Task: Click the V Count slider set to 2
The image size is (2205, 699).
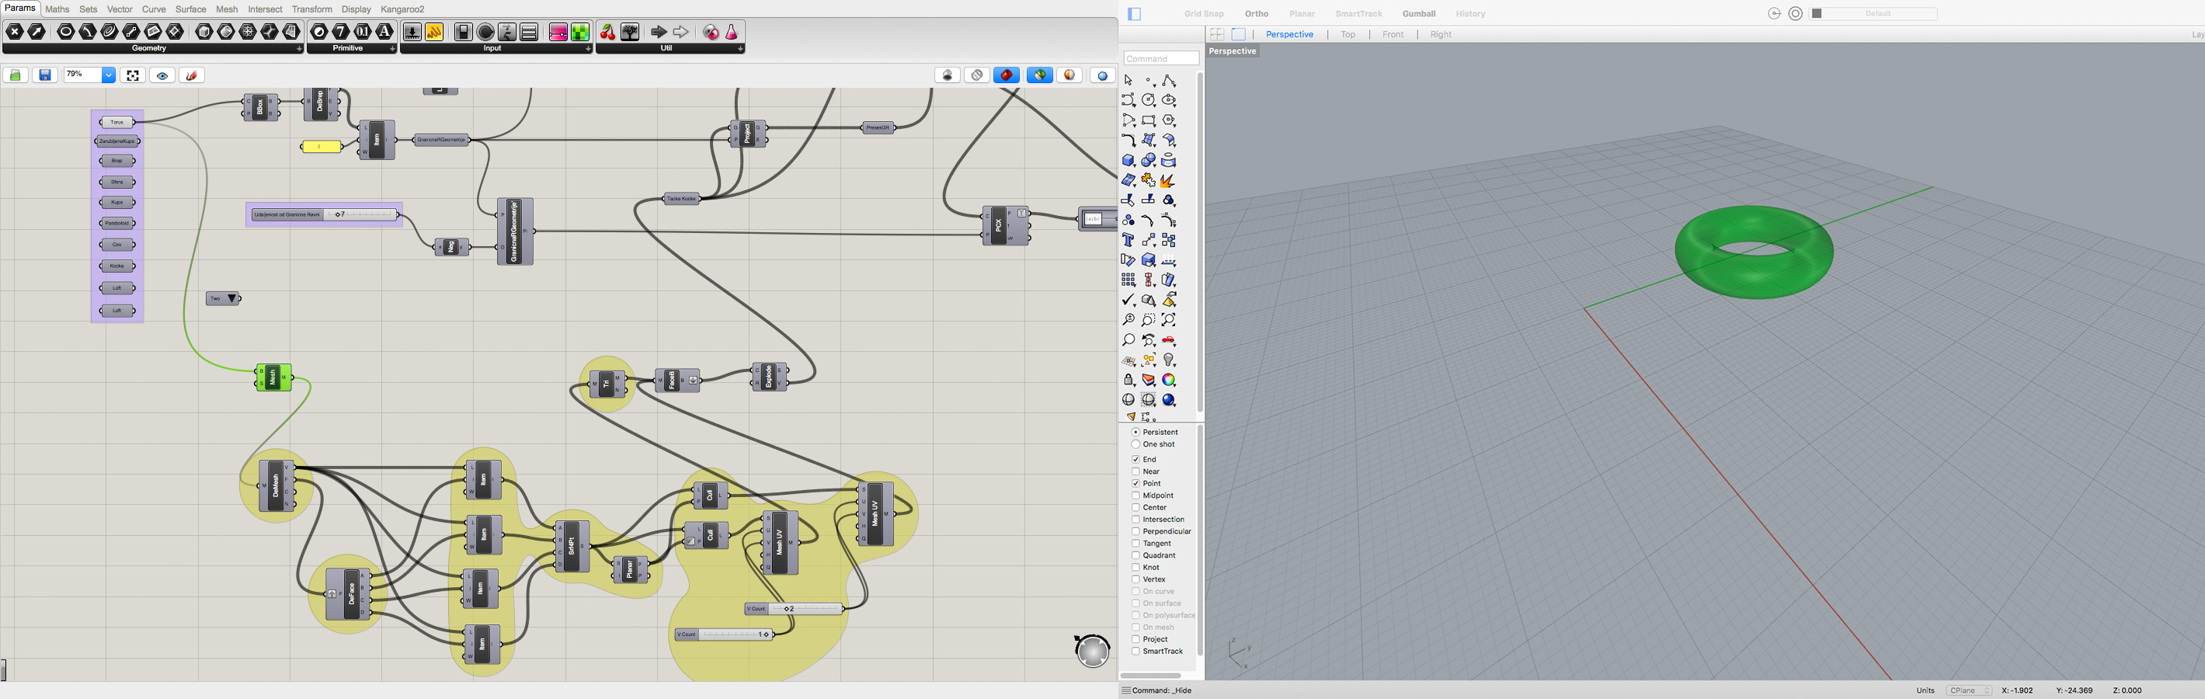Action: coord(795,609)
